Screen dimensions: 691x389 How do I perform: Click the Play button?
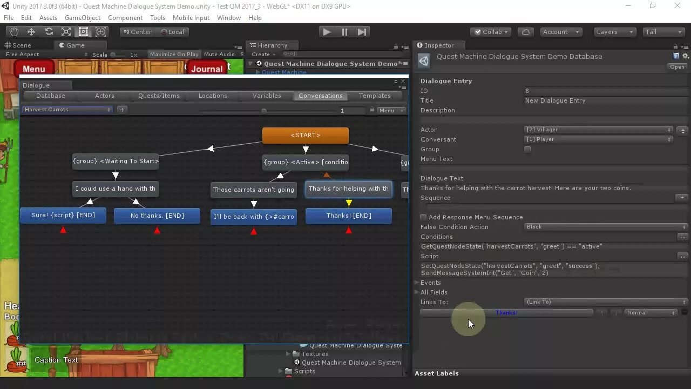pos(327,32)
